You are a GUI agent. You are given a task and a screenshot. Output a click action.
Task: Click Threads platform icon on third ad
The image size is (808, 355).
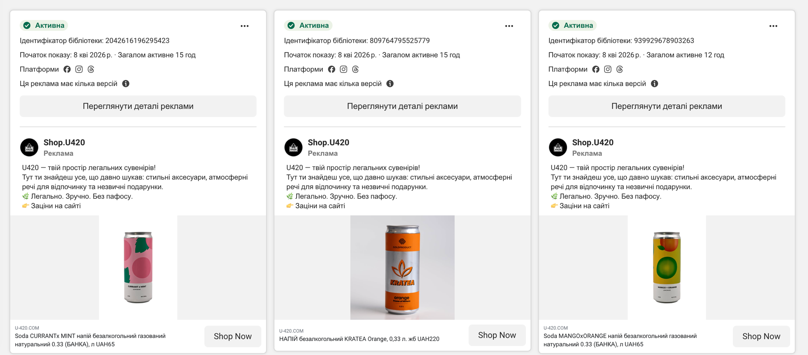click(619, 70)
